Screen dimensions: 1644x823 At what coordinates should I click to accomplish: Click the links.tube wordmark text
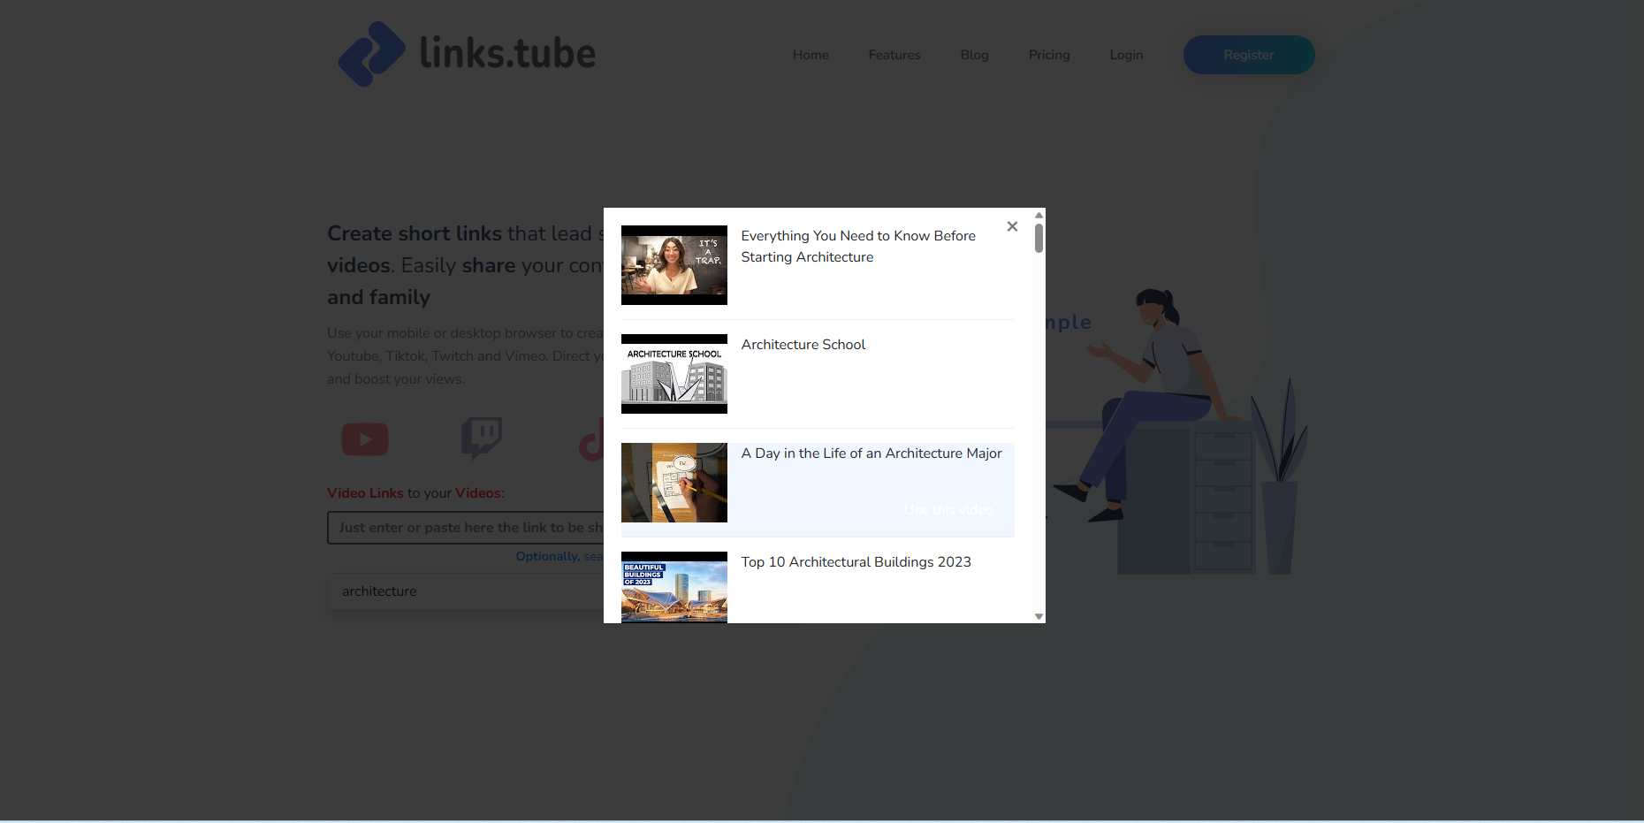pyautogui.click(x=507, y=53)
